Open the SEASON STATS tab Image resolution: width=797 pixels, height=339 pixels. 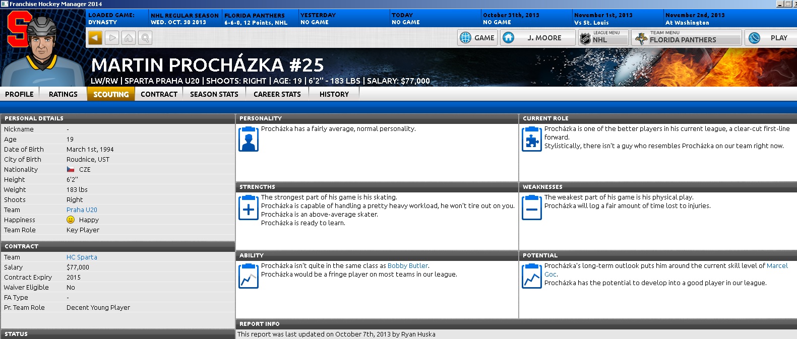214,94
